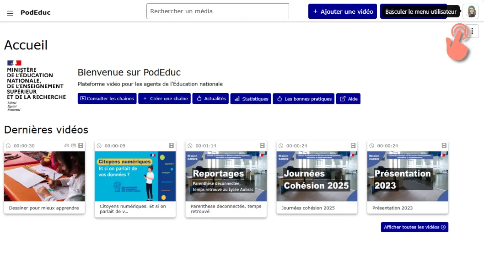The width and height of the screenshot is (484, 272).
Task: Click the Journées cohésion 2025 title link
Action: point(308,208)
